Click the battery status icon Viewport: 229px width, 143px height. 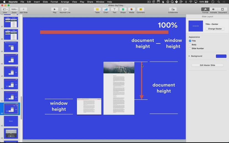(207, 2)
